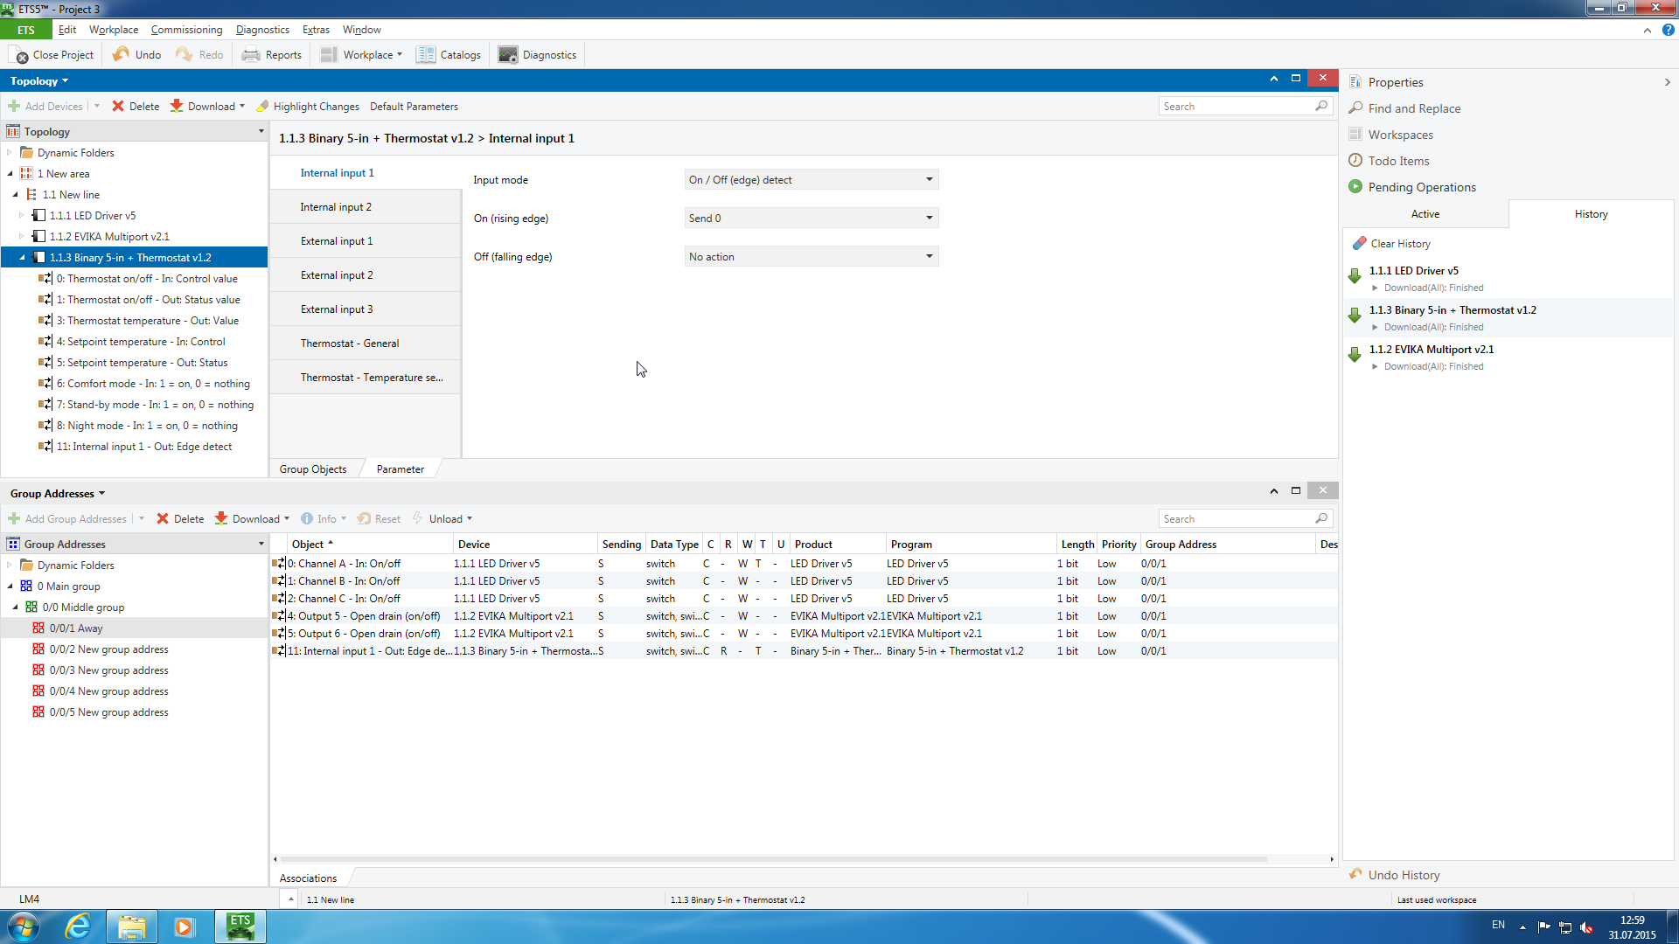
Task: Click Internet Explorer taskbar icon
Action: 79,926
